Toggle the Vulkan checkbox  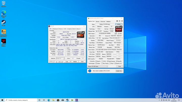[x=96, y=63]
